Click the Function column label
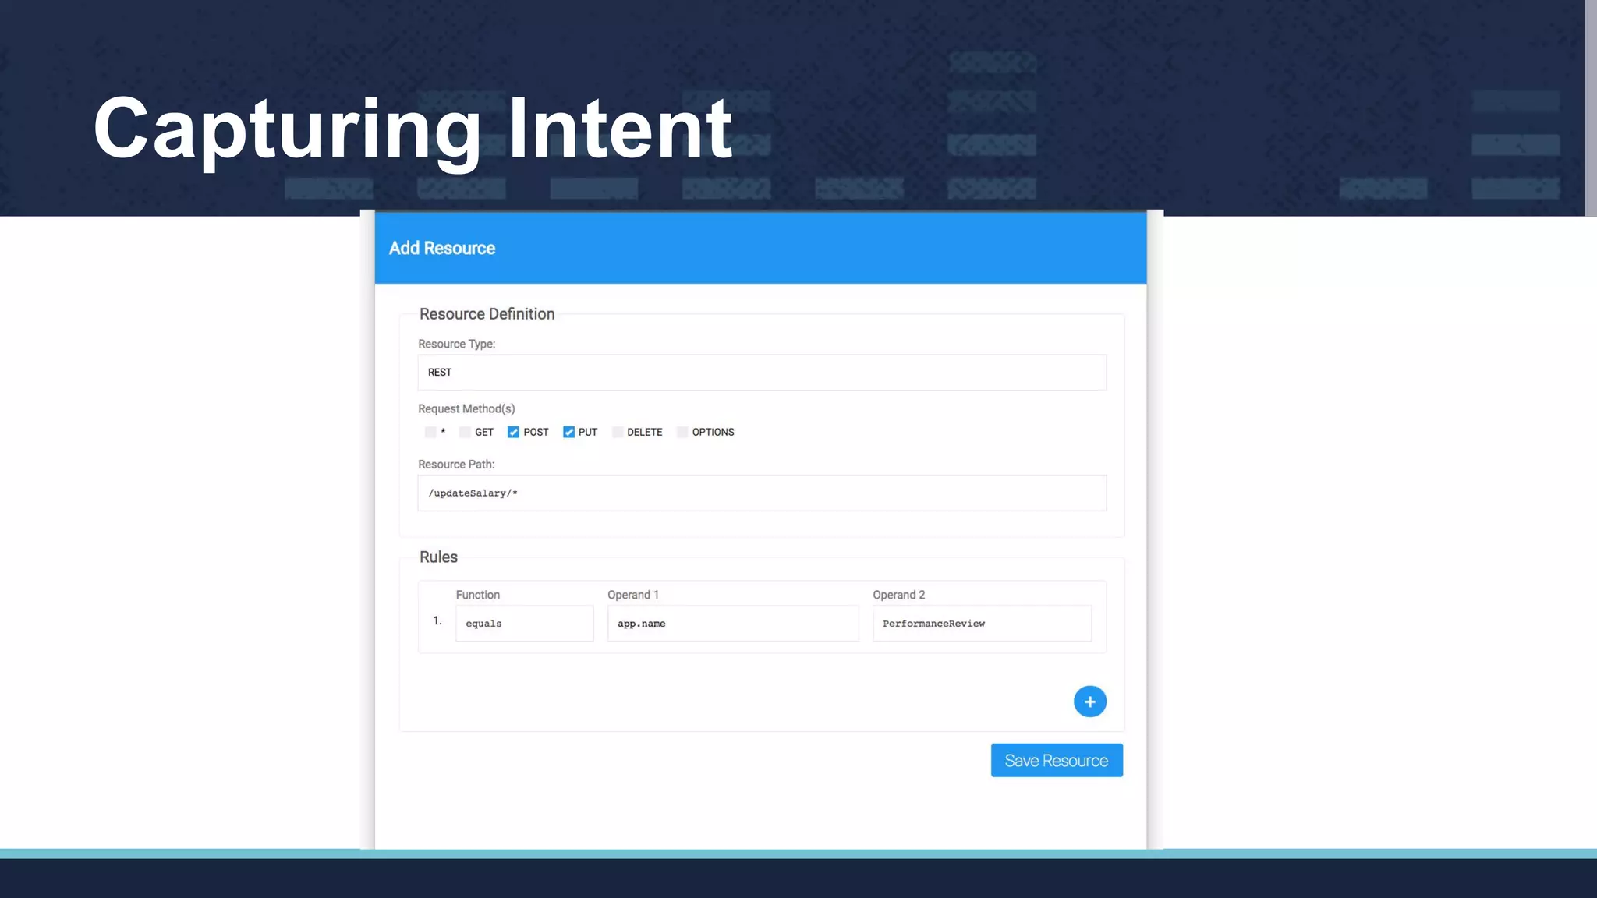The height and width of the screenshot is (898, 1597). tap(477, 595)
